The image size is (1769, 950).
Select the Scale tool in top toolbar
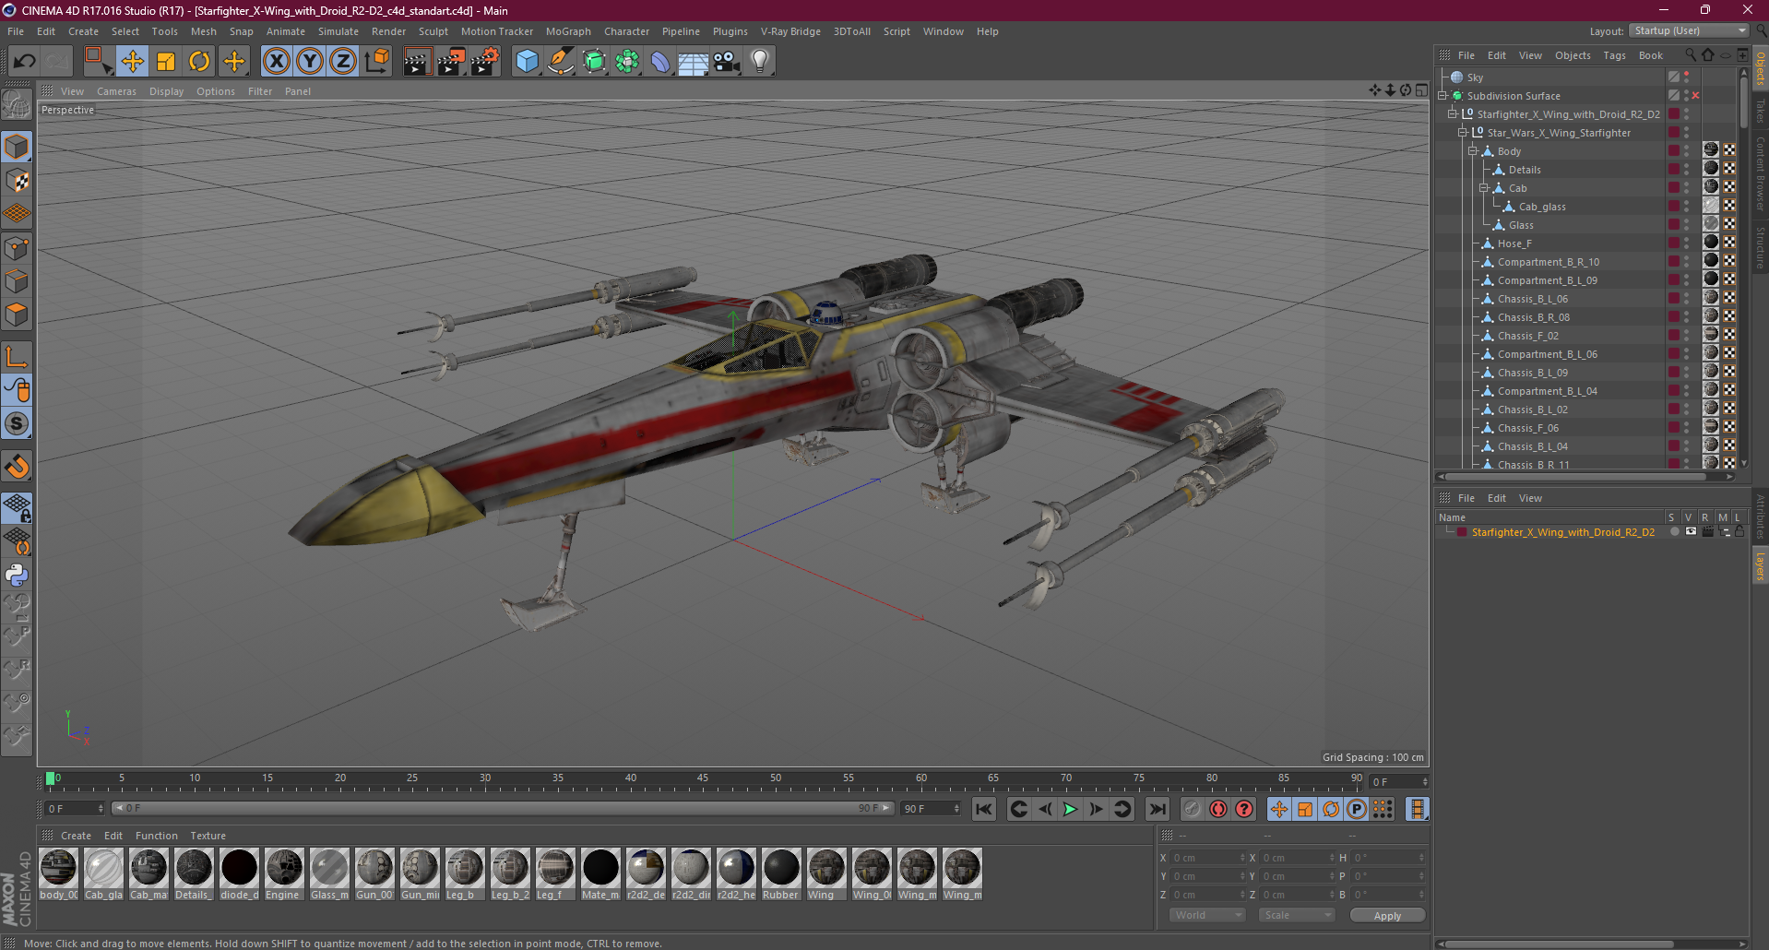pyautogui.click(x=166, y=61)
